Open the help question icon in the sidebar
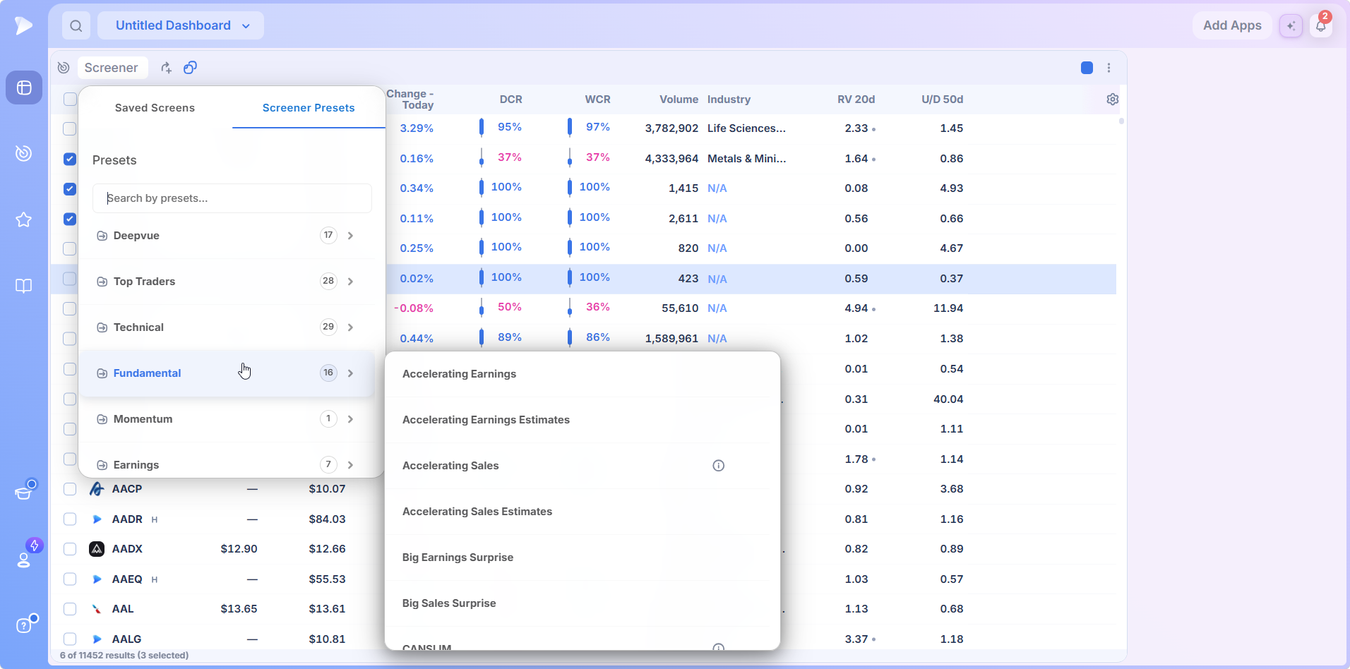This screenshot has width=1350, height=669. click(24, 625)
